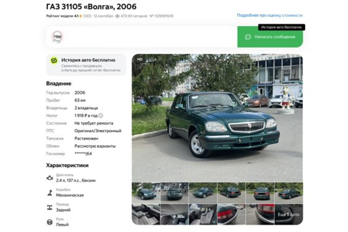The width and height of the screenshot is (348, 232).
Task: Open the 120 reviews count link
Action: pyautogui.click(x=87, y=16)
